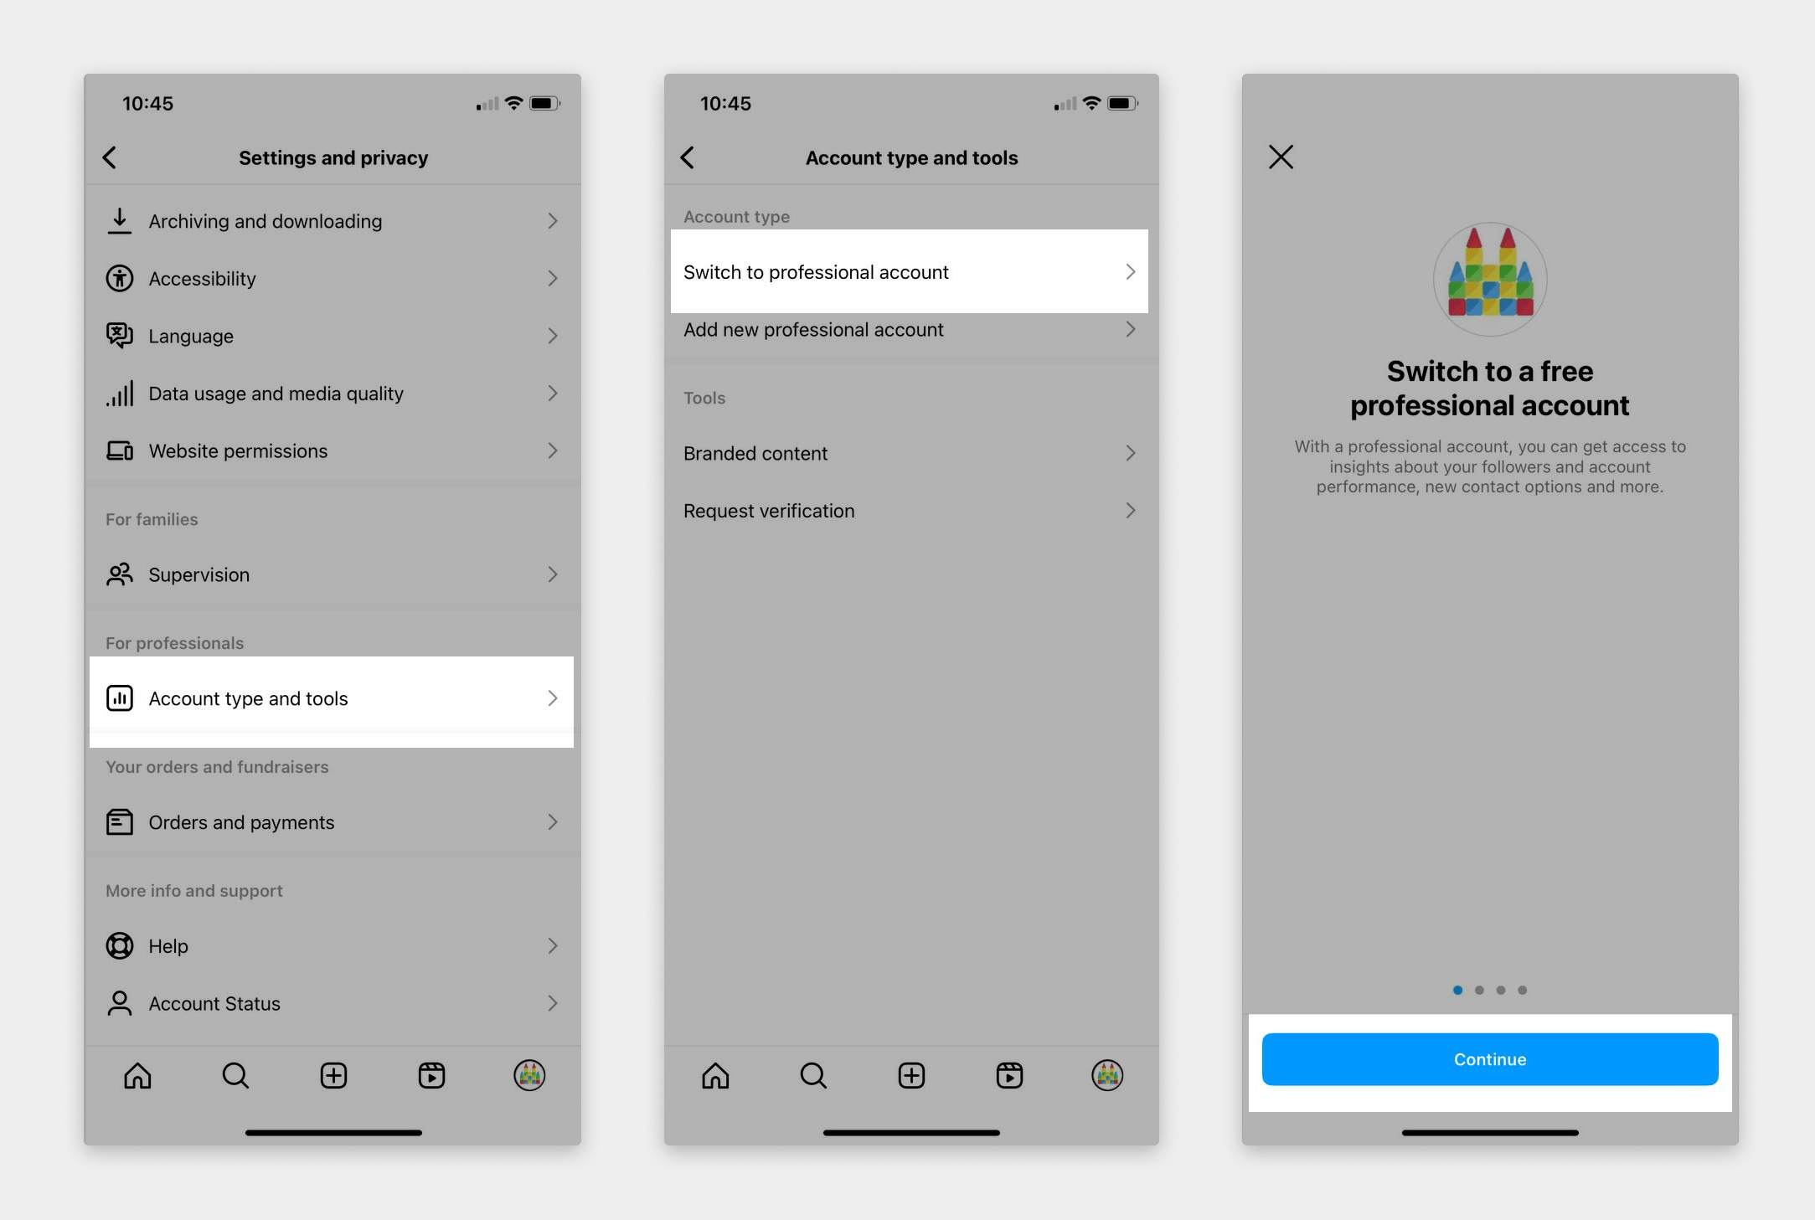This screenshot has height=1220, width=1815.
Task: Select Switch to professional account option
Action: (x=907, y=271)
